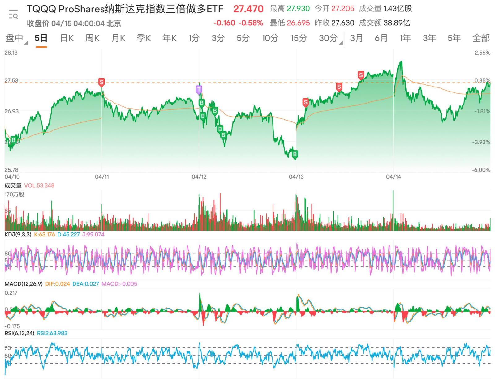
Task: Click the green B buy marker at 04/13 low
Action: coord(295,154)
